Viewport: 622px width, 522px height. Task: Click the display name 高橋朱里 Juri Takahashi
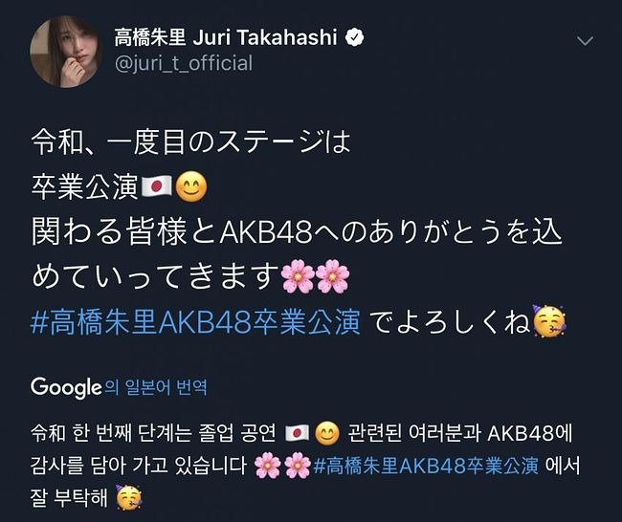coord(226,37)
